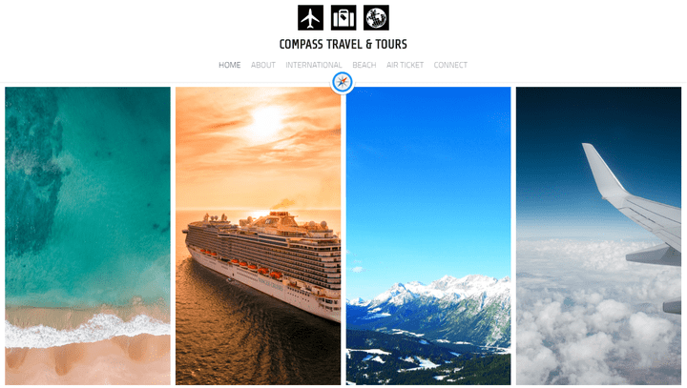Open the aerial turquoise beach photo
687x388 pixels.
click(x=88, y=235)
